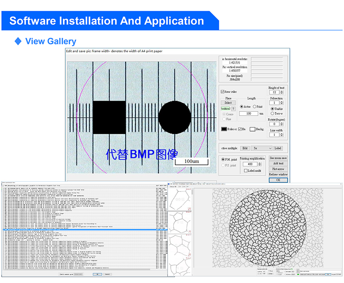Viewport: 344px width, 283px height.
Task: Click the question mark help button
Action: pos(233,108)
